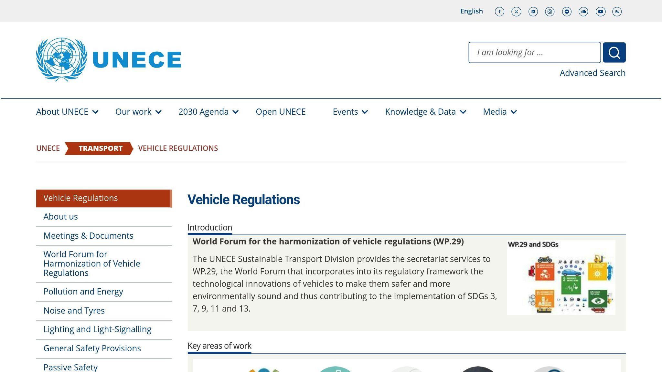The height and width of the screenshot is (372, 662).
Task: Expand the Knowledge & Data dropdown chevron
Action: [463, 112]
